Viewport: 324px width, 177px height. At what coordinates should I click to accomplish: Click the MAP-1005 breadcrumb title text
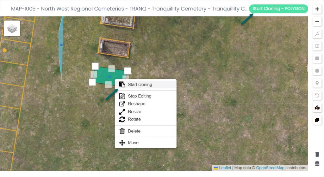pos(129,9)
